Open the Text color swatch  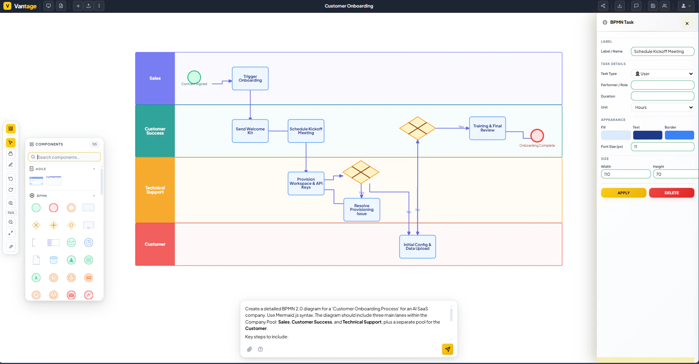648,135
